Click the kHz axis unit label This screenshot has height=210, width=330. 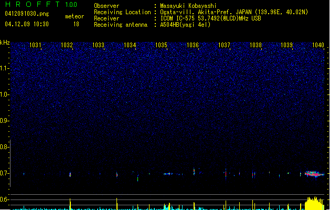[x=5, y=43]
